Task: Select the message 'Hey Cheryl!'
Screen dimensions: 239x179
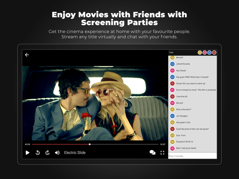Action: 181,71
